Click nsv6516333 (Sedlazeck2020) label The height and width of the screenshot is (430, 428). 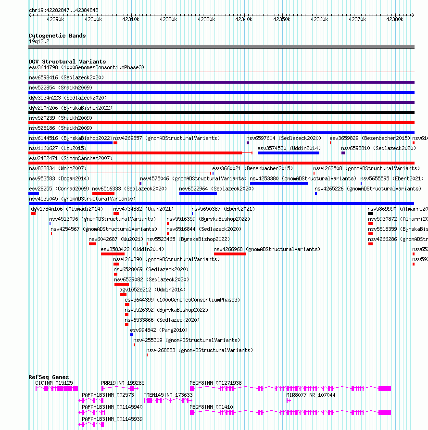click(129, 189)
